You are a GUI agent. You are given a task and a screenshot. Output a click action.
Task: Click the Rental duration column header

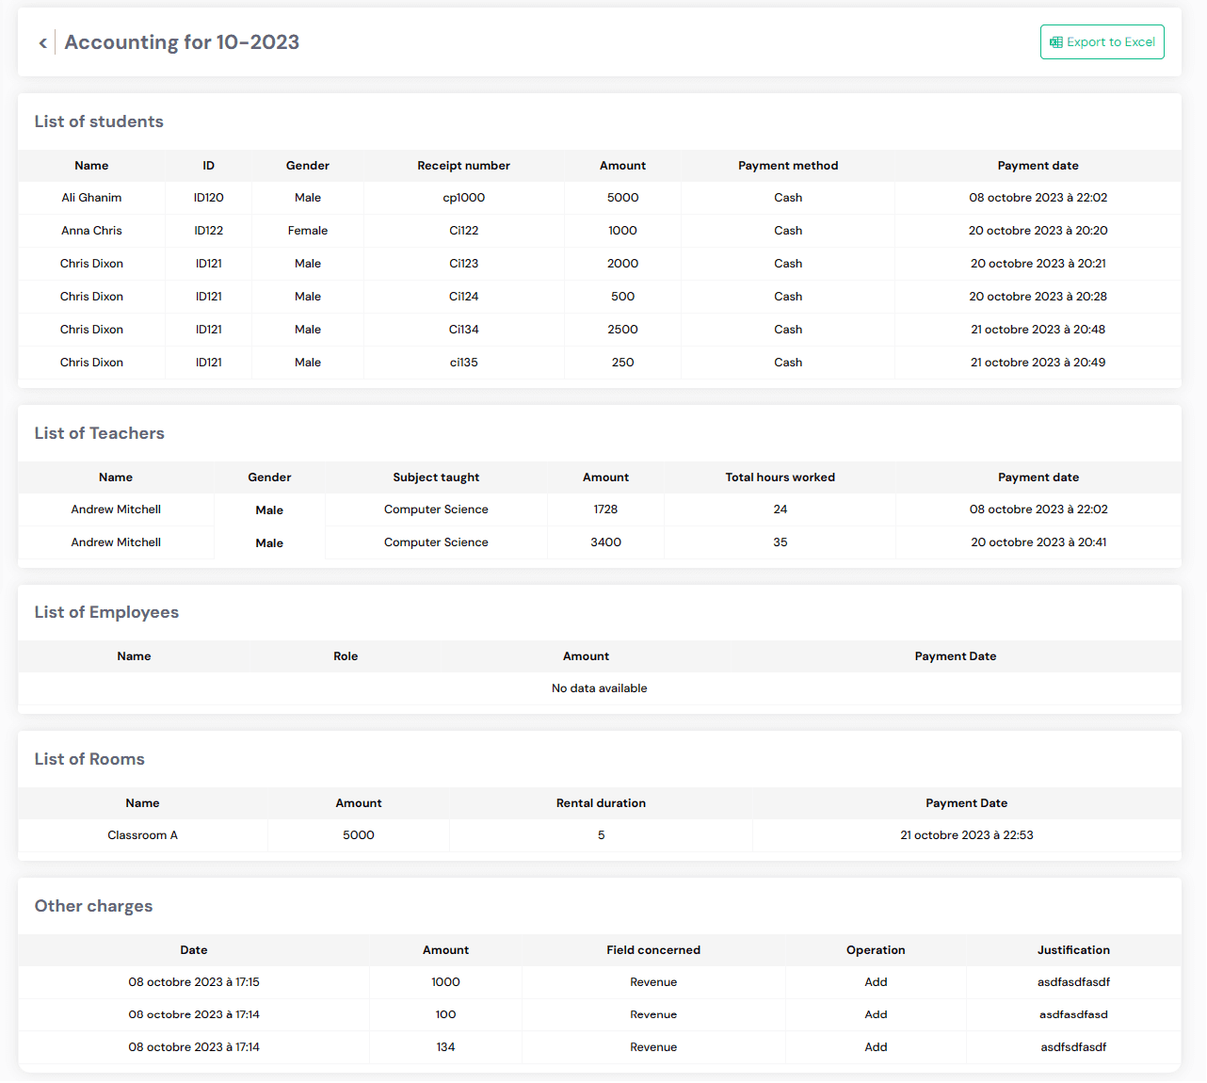(x=601, y=803)
